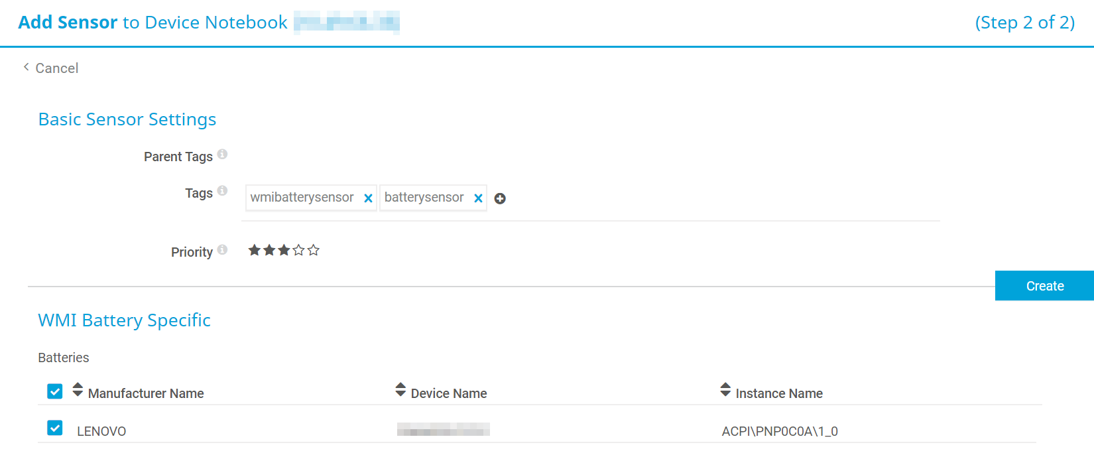Viewport: 1094px width, 463px height.
Task: Click the Tags help info icon
Action: pos(222,191)
